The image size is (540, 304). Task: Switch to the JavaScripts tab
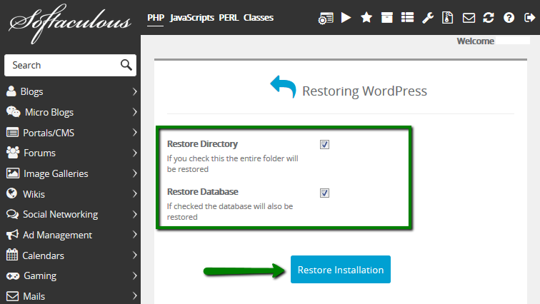coord(192,18)
